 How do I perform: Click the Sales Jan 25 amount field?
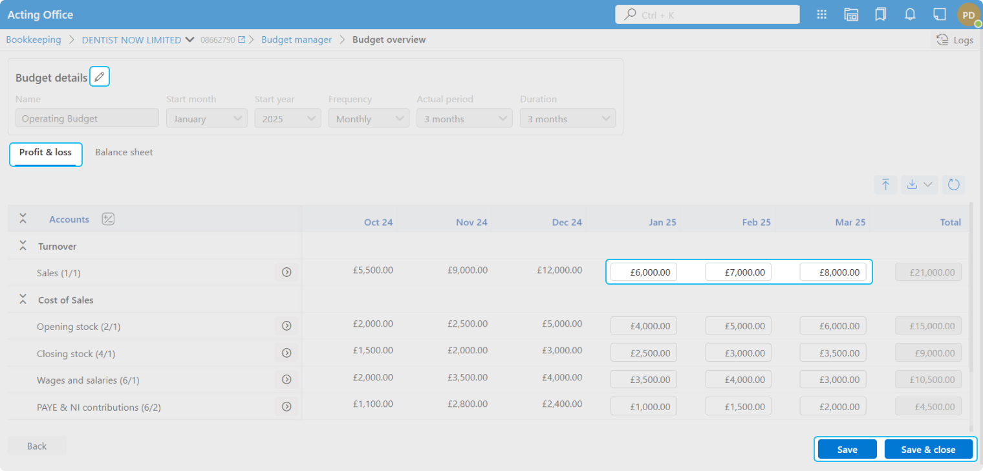643,272
